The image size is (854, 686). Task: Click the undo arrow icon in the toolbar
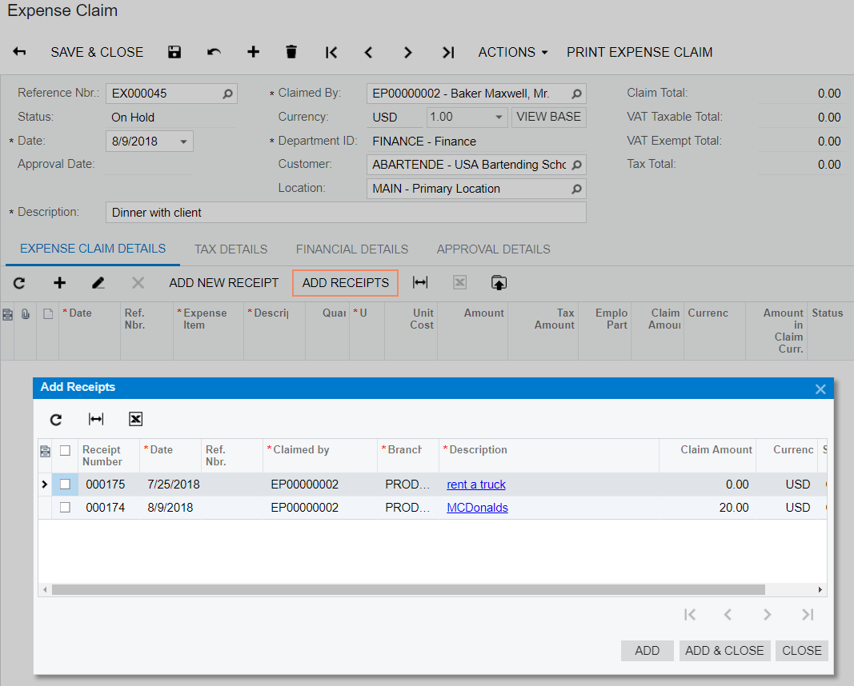214,52
